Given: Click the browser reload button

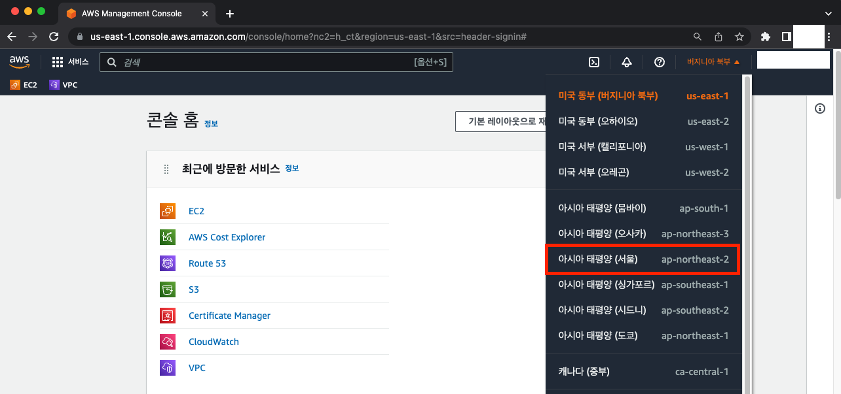Looking at the screenshot, I should coord(54,37).
